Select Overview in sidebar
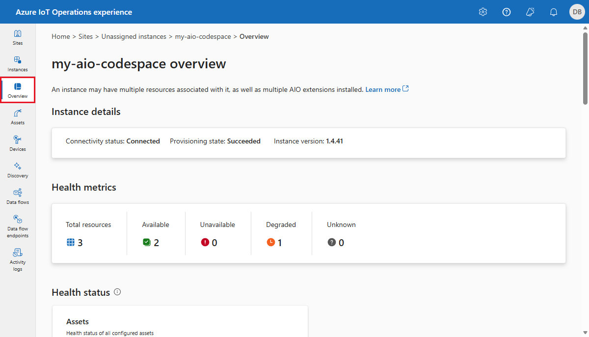 point(18,90)
